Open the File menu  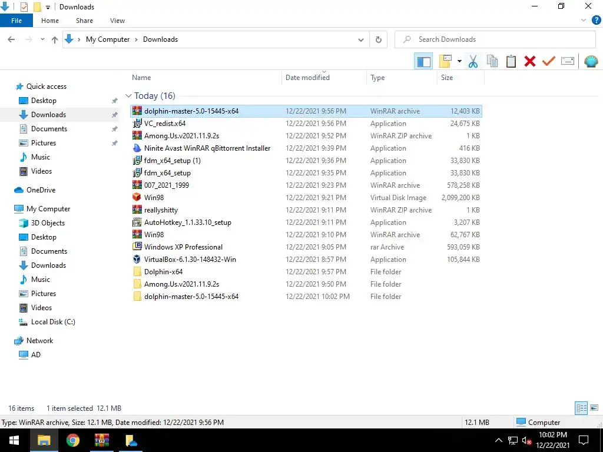[16, 21]
